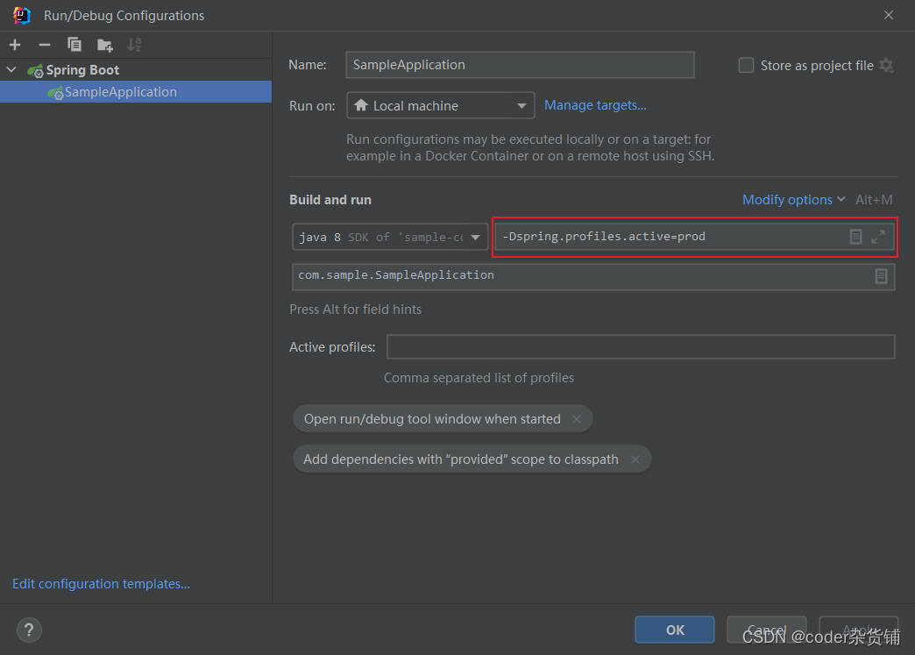Click the Sort Configurations icon

pyautogui.click(x=134, y=45)
